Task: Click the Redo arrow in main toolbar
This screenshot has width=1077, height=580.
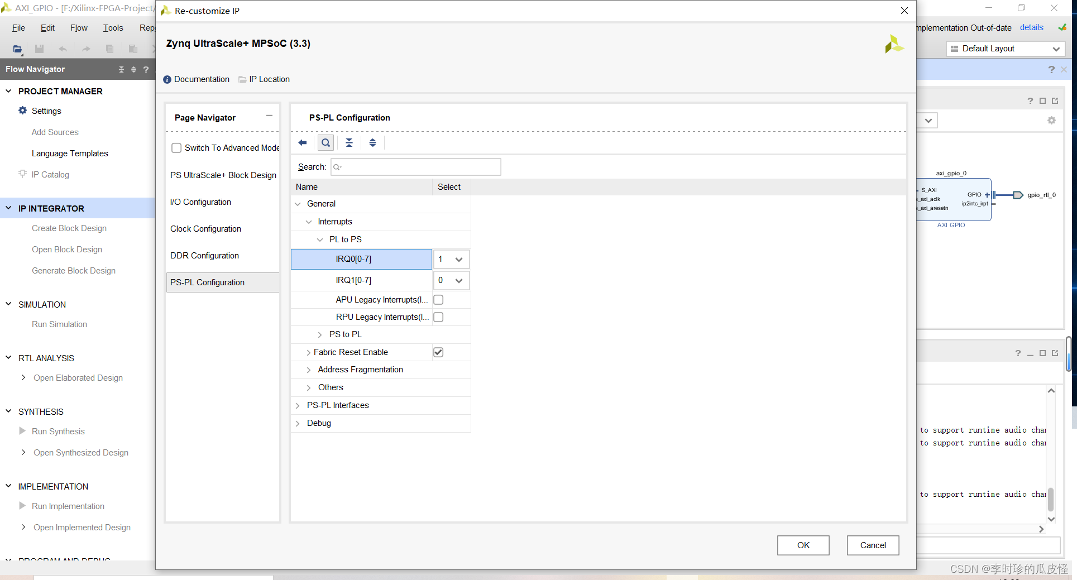Action: [86, 49]
